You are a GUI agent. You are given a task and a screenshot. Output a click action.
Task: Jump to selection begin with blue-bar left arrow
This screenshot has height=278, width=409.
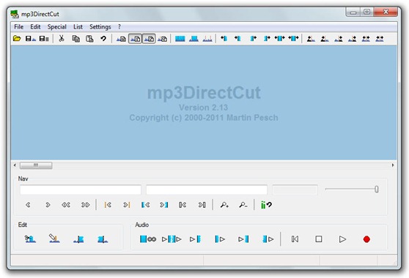(145, 205)
